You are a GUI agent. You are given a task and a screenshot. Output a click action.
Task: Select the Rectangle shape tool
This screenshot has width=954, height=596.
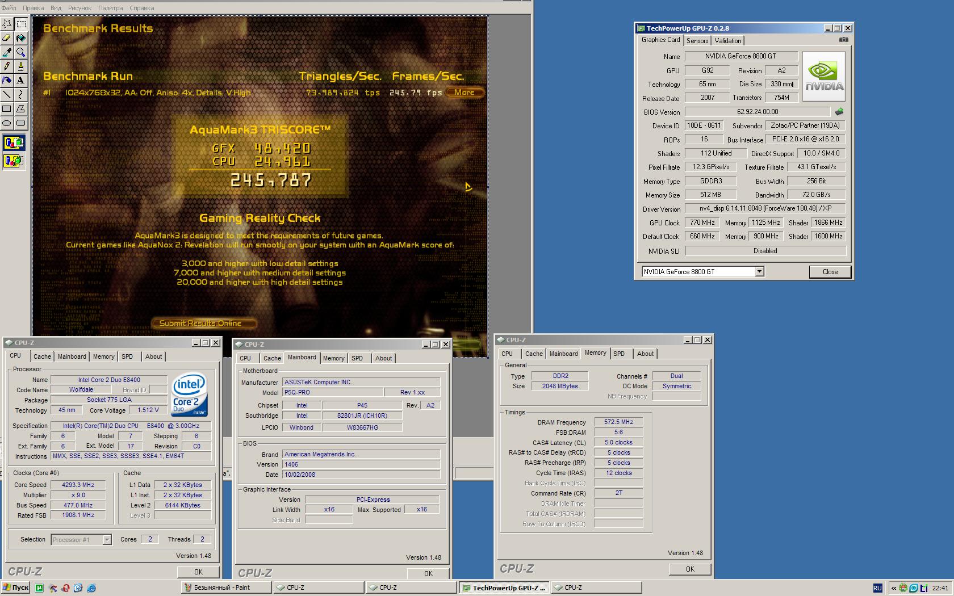click(x=7, y=108)
